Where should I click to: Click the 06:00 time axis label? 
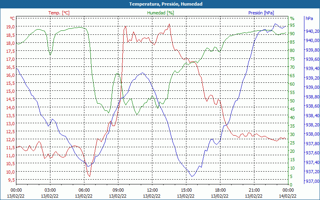(84, 191)
